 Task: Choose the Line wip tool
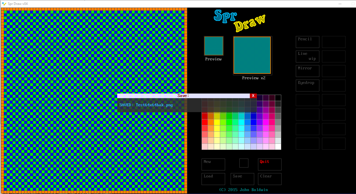coord(307,56)
